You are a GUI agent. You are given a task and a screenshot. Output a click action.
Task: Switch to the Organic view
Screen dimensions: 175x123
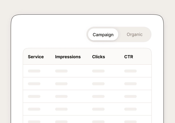tap(135, 35)
